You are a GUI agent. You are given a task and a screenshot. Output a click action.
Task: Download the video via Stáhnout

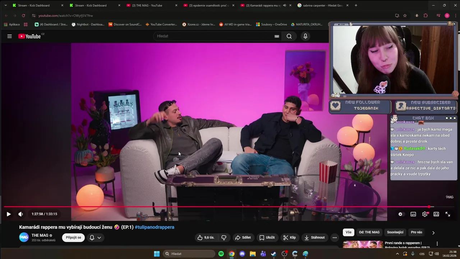(x=314, y=237)
